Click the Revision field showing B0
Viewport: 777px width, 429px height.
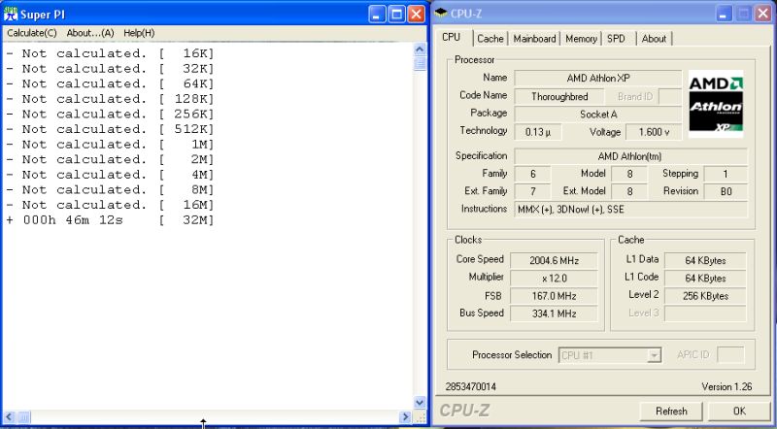(726, 191)
